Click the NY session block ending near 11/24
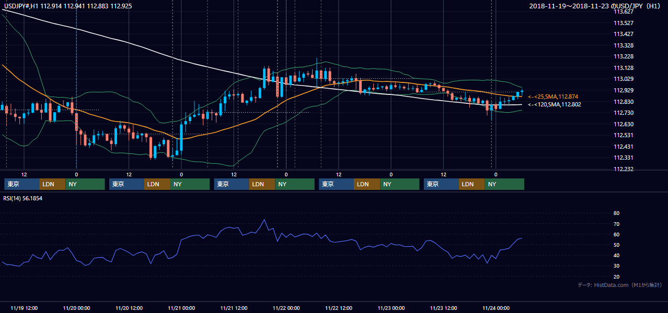 [504, 184]
